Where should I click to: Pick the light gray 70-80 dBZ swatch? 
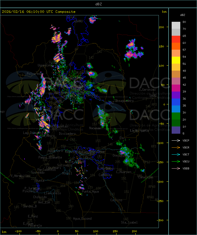tap(176, 25)
